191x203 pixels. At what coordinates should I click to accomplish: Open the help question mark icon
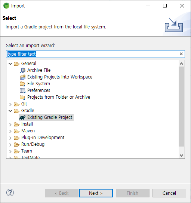[x=10, y=193]
